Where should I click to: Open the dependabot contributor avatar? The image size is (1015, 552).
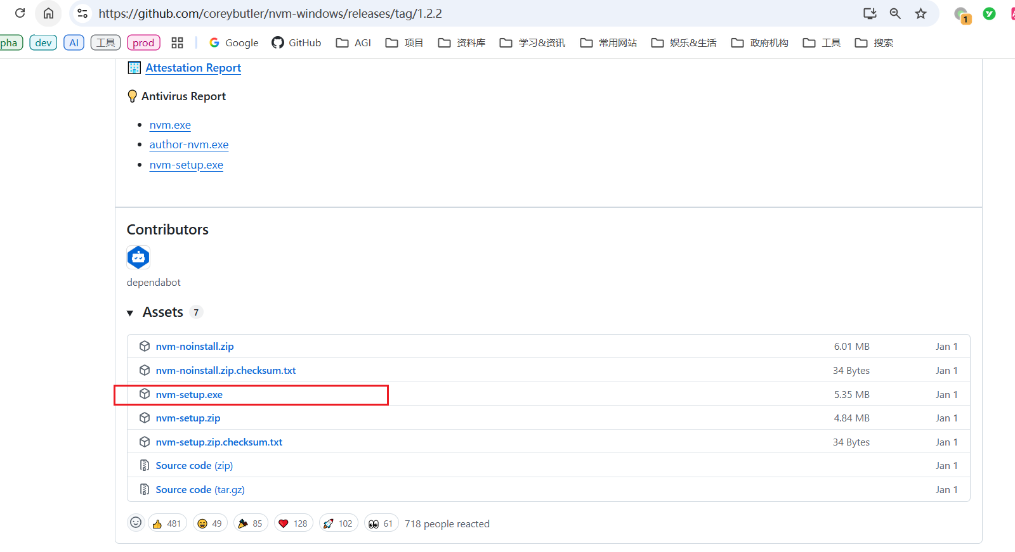click(x=138, y=257)
